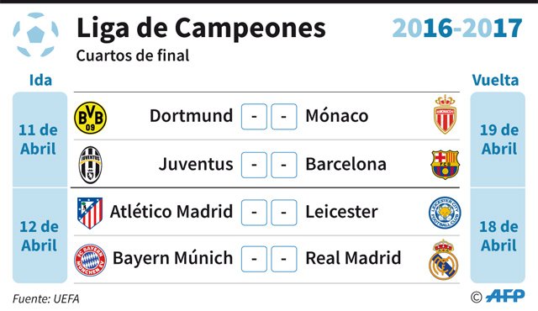The height and width of the screenshot is (311, 538).
Task: Select Mónaco's score box
Action: [284, 117]
